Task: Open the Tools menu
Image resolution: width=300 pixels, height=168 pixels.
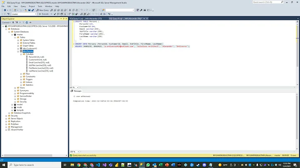Action: pyautogui.click(x=40, y=6)
